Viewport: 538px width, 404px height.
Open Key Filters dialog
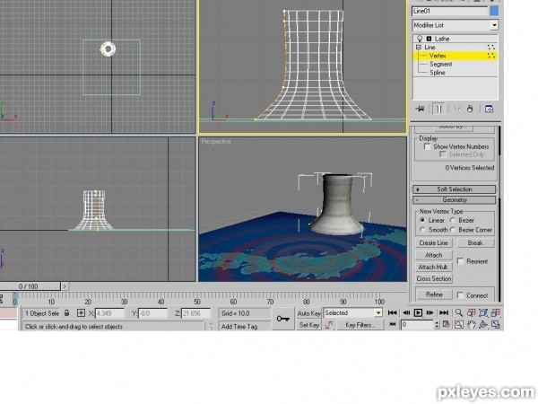click(x=360, y=325)
